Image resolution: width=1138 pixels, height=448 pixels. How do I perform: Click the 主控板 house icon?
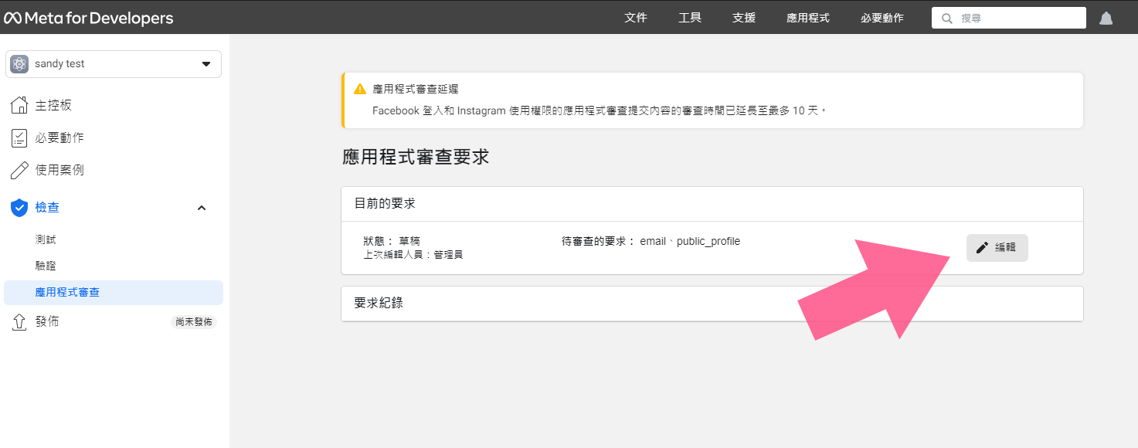tap(19, 105)
